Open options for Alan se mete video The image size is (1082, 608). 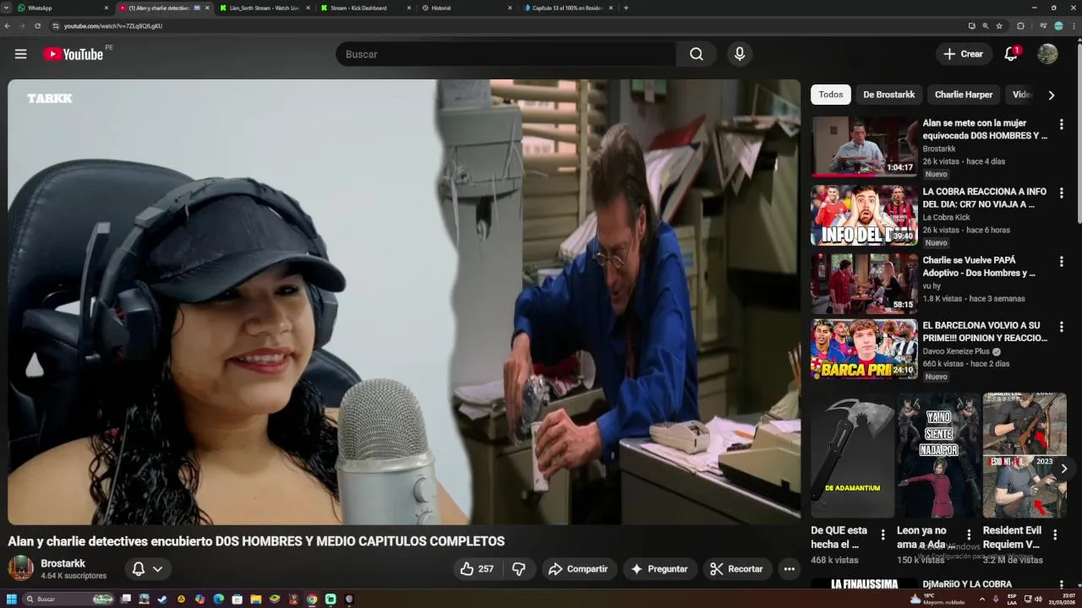click(x=1061, y=124)
